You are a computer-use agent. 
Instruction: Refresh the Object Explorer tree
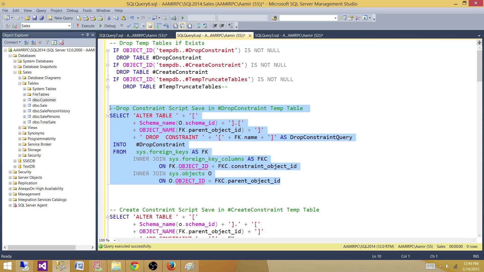point(54,42)
